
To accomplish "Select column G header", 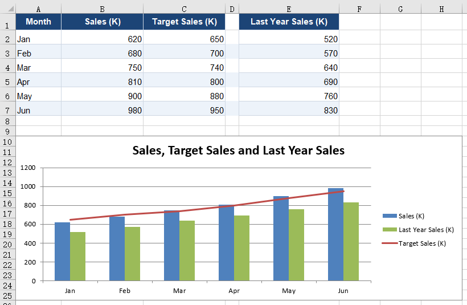I will tap(400, 9).
